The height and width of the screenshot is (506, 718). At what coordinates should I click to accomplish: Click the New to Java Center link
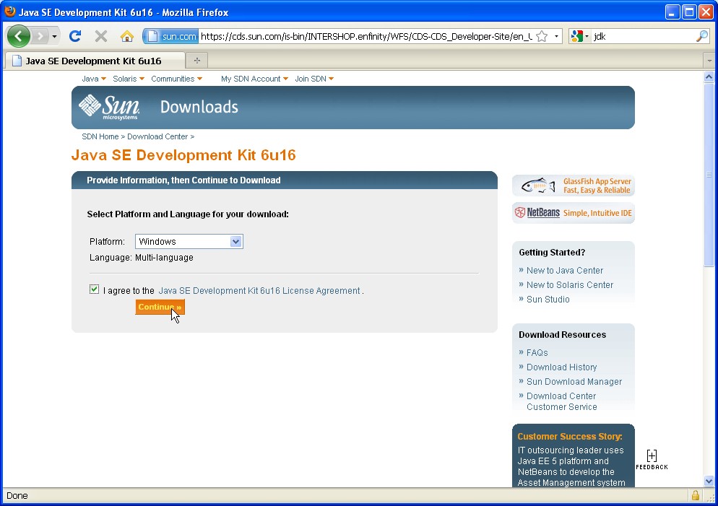pyautogui.click(x=564, y=271)
